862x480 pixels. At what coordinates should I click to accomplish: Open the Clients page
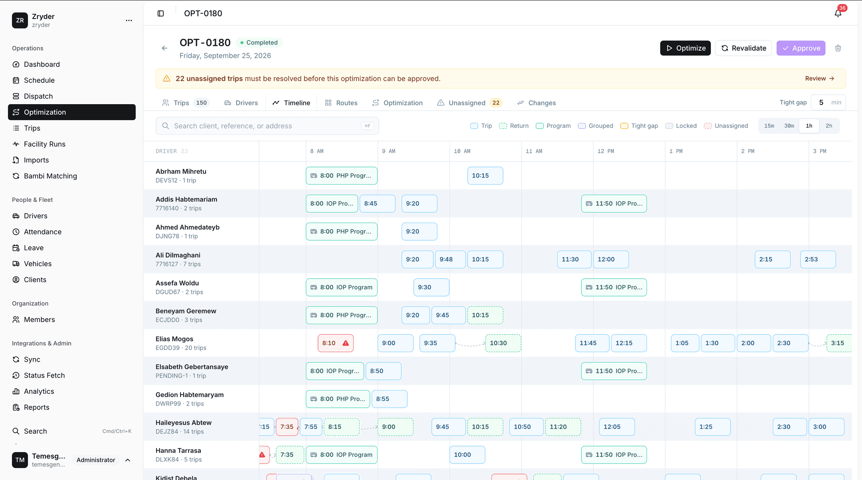click(x=72, y=279)
